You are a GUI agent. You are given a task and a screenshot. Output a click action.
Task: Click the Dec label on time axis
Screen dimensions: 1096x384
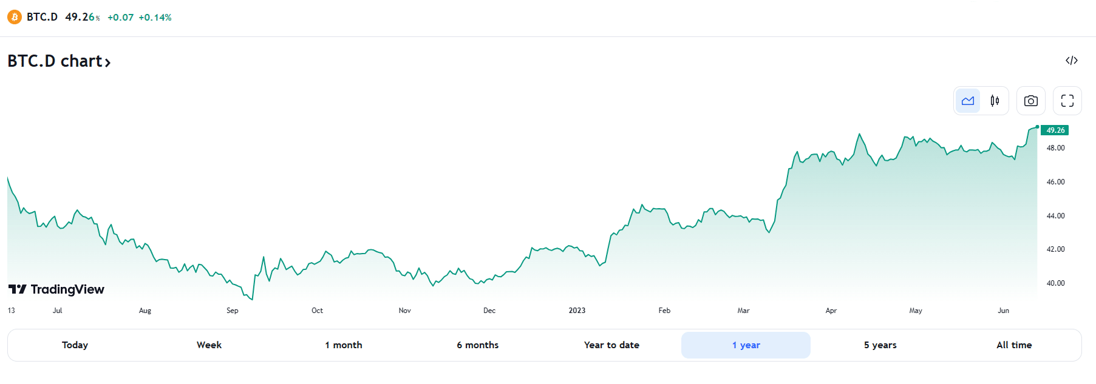(489, 311)
